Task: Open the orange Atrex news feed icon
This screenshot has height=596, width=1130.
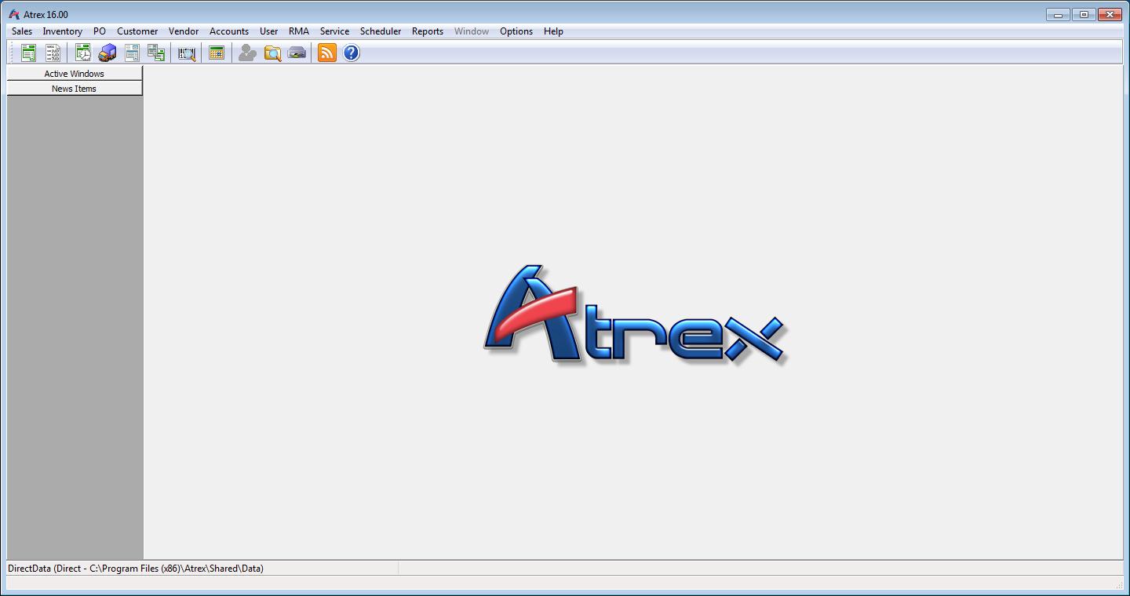Action: click(x=325, y=52)
